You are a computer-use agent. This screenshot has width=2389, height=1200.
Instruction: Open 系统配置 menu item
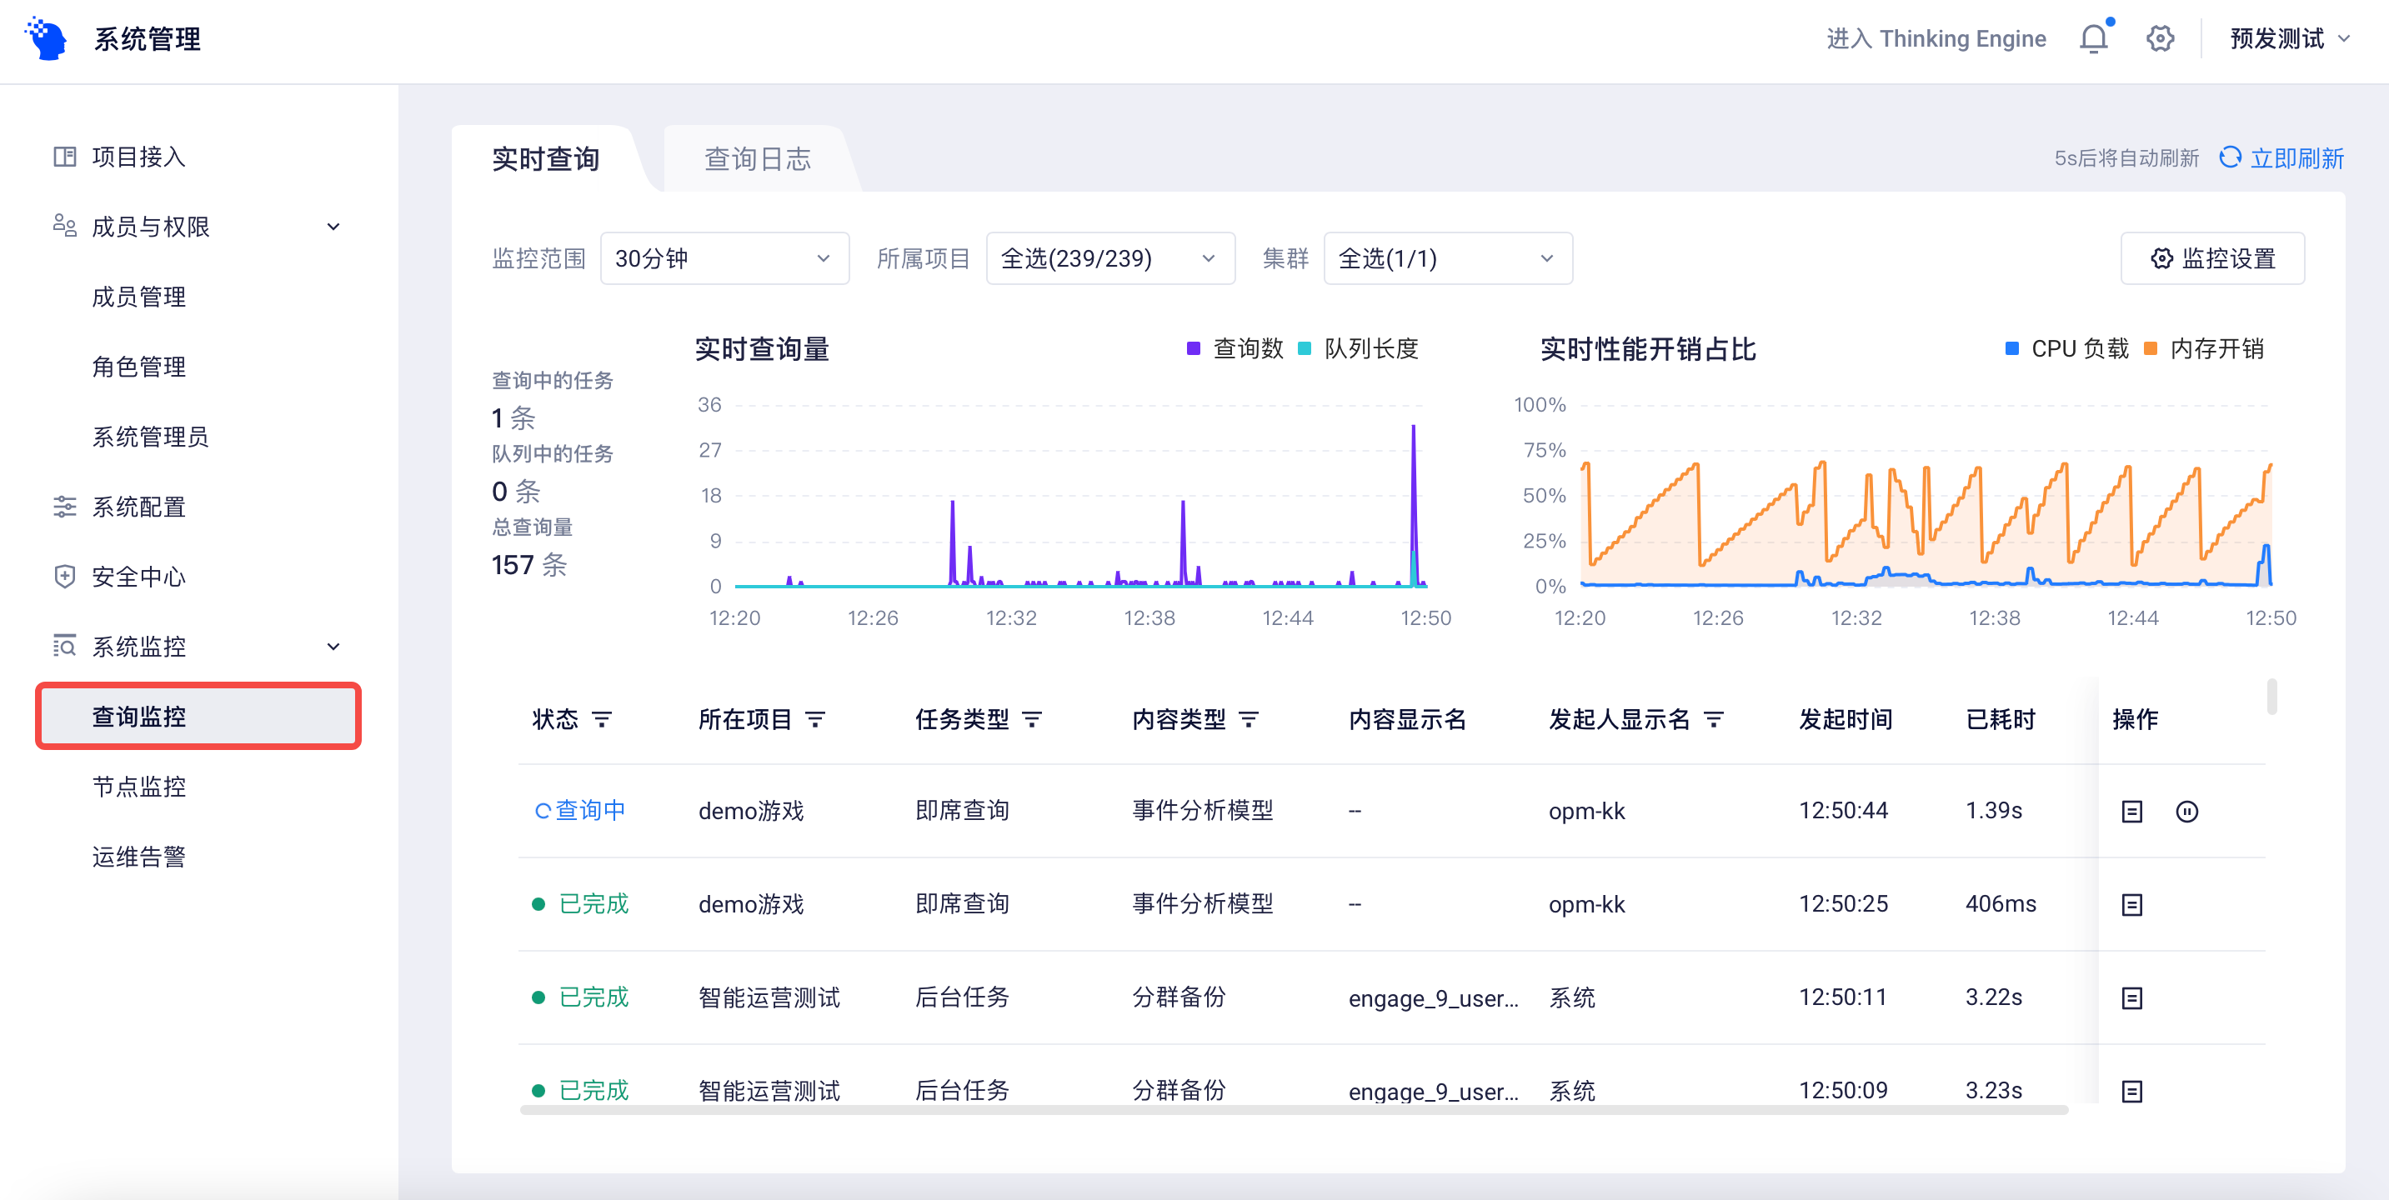[139, 507]
